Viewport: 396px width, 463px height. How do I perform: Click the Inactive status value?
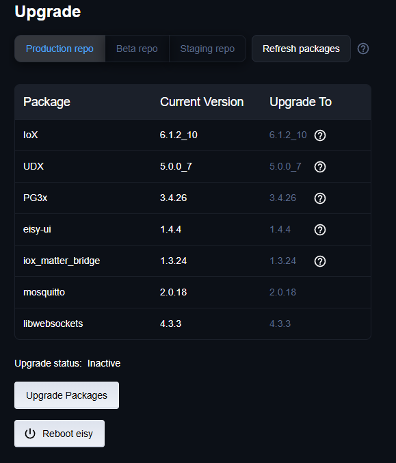coord(104,363)
